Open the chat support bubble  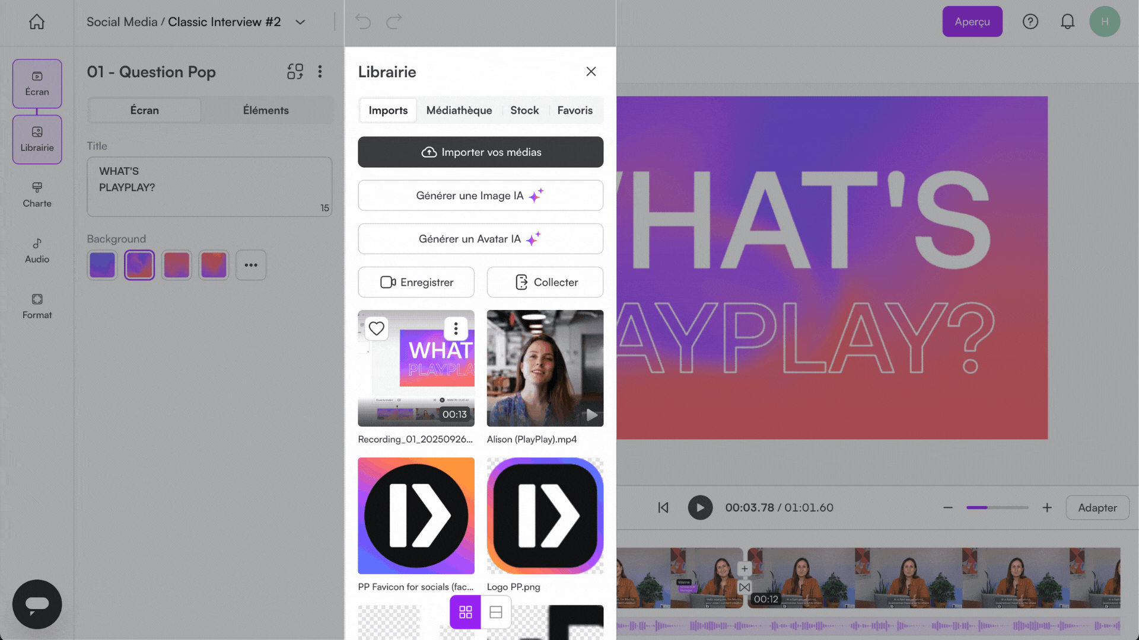tap(37, 604)
